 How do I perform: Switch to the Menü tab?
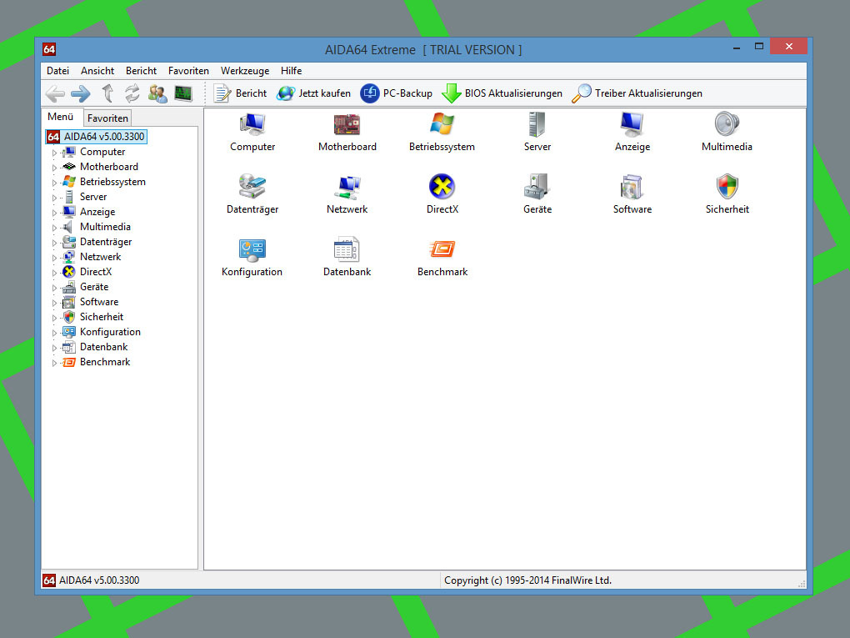(60, 117)
